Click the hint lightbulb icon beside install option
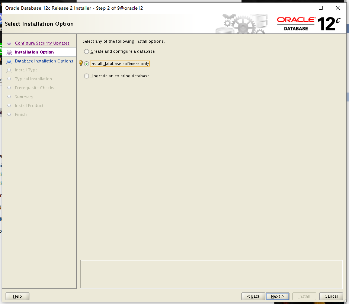Image resolution: width=349 pixels, height=304 pixels. coord(81,64)
